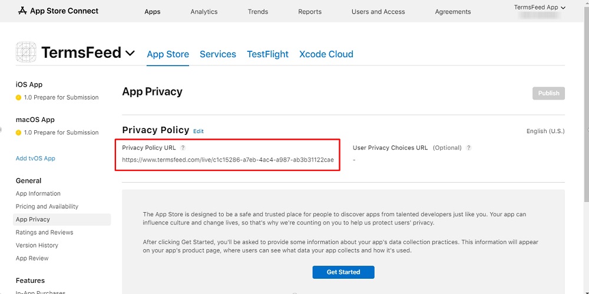The width and height of the screenshot is (589, 294).
Task: Open iOS 1.0 Prepare for Submission
Action: click(61, 97)
